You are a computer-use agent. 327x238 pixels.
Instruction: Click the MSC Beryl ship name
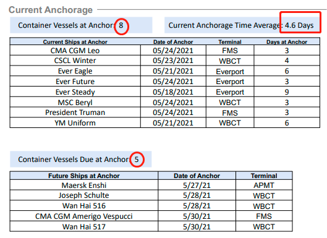tap(75, 103)
